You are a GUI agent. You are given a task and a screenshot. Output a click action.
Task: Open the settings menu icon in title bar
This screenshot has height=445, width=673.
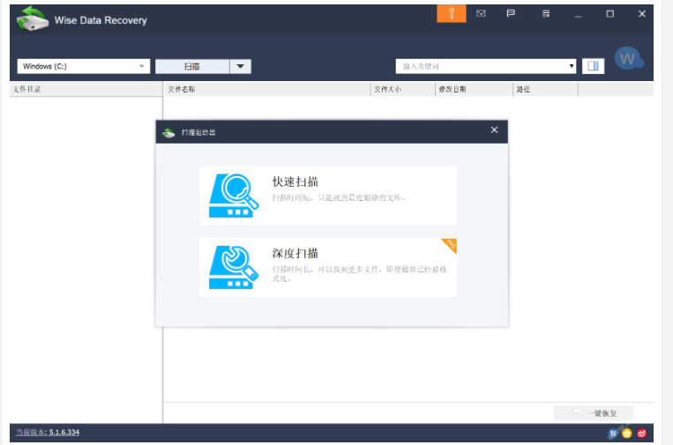546,14
